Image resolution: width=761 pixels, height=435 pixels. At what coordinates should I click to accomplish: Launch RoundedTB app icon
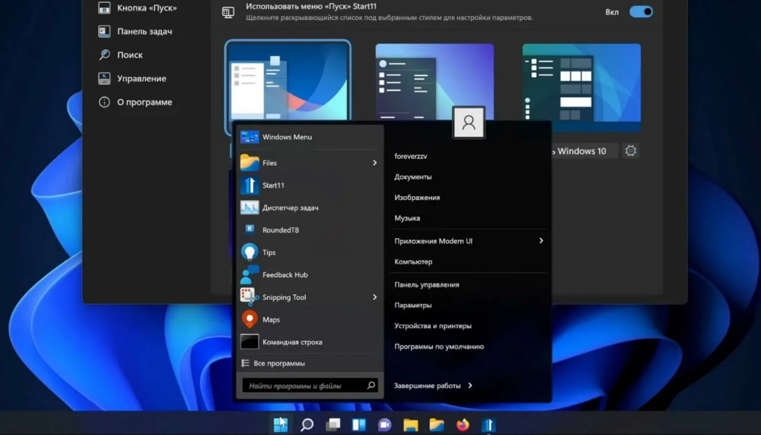pyautogui.click(x=250, y=230)
